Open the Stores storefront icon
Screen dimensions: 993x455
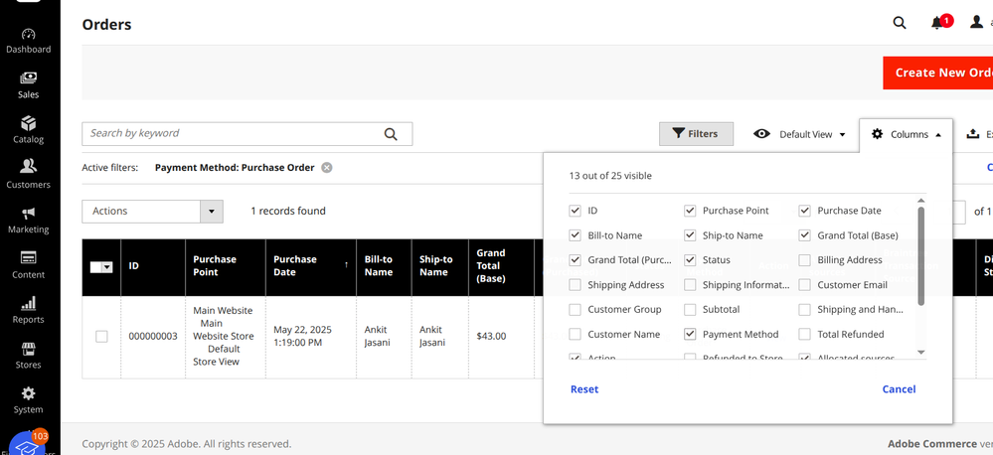click(28, 349)
